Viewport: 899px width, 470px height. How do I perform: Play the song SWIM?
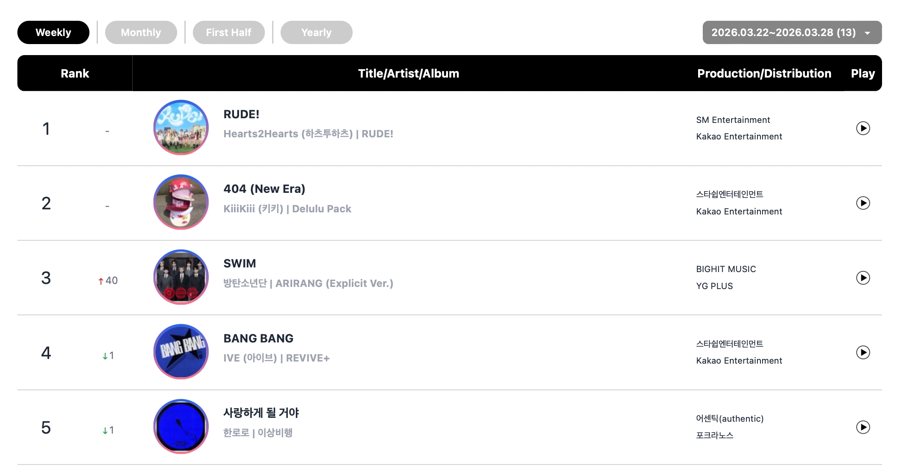[863, 278]
